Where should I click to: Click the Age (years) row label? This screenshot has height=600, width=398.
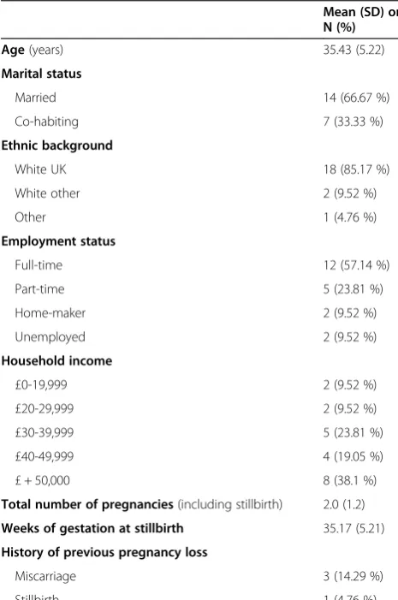pos(33,50)
